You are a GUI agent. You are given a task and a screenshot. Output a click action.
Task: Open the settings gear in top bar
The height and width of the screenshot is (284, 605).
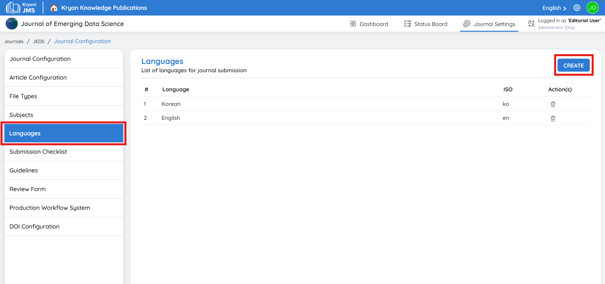(x=577, y=8)
